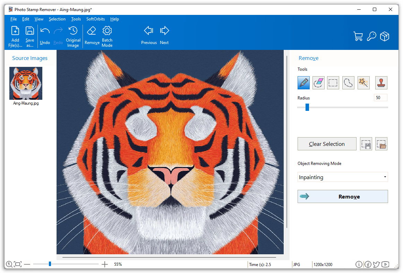Select the Clone Stamp tool
Image resolution: width=403 pixels, height=273 pixels.
381,83
